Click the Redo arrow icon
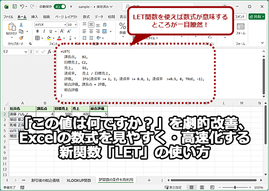 coord(32,6)
